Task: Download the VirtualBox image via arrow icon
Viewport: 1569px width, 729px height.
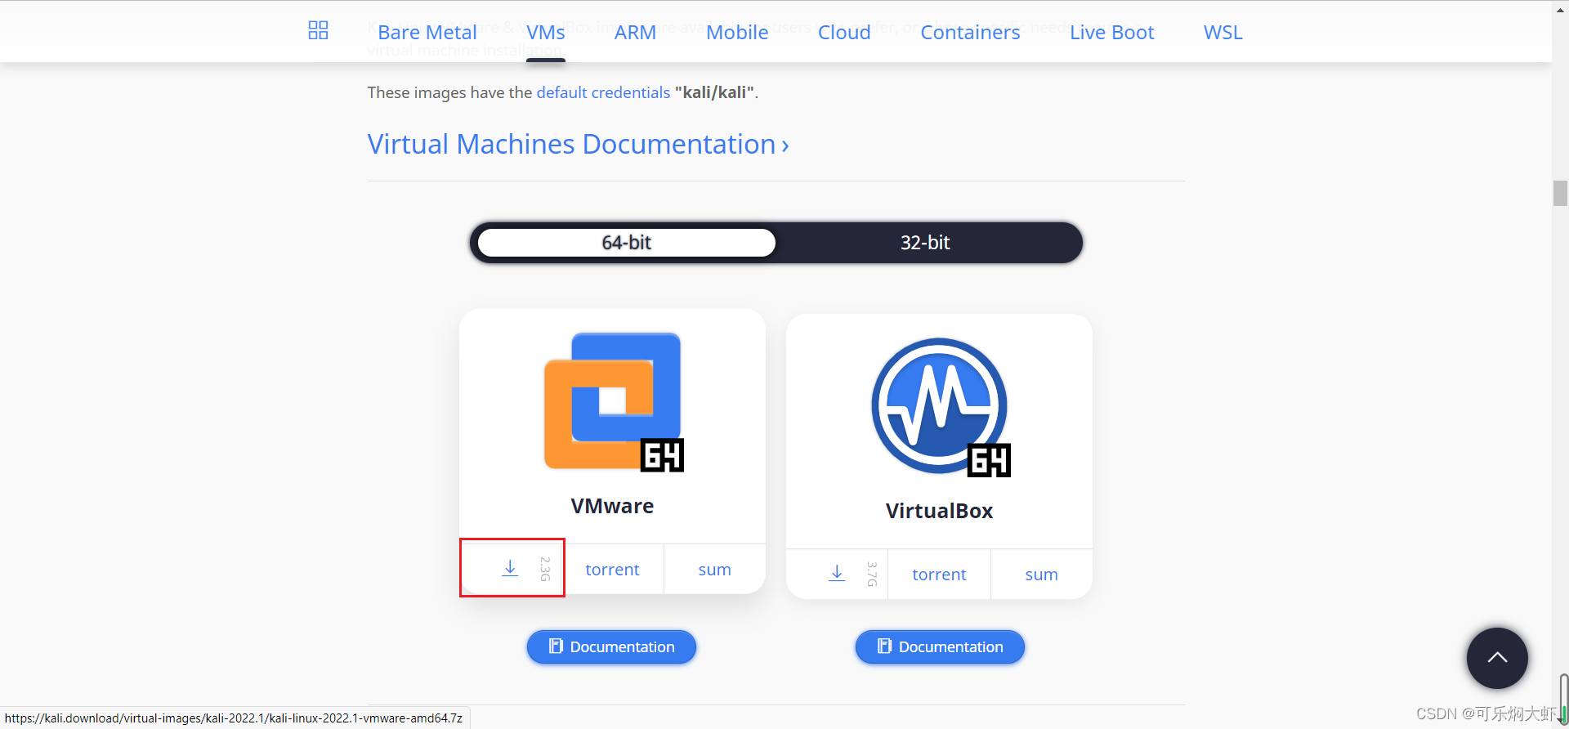Action: 837,574
